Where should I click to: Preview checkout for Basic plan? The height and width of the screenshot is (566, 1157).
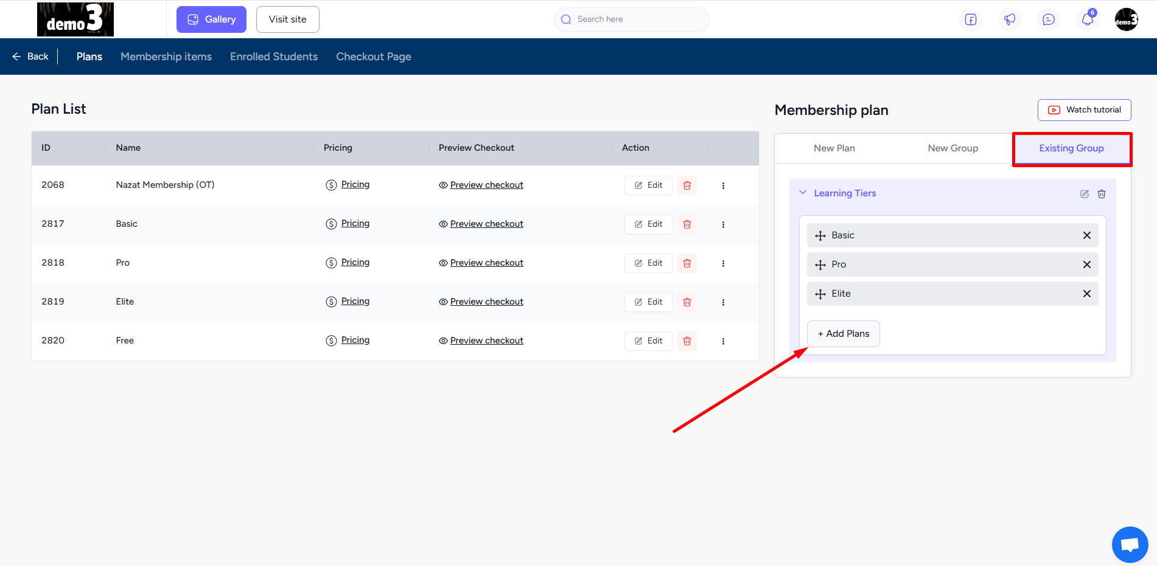click(481, 224)
